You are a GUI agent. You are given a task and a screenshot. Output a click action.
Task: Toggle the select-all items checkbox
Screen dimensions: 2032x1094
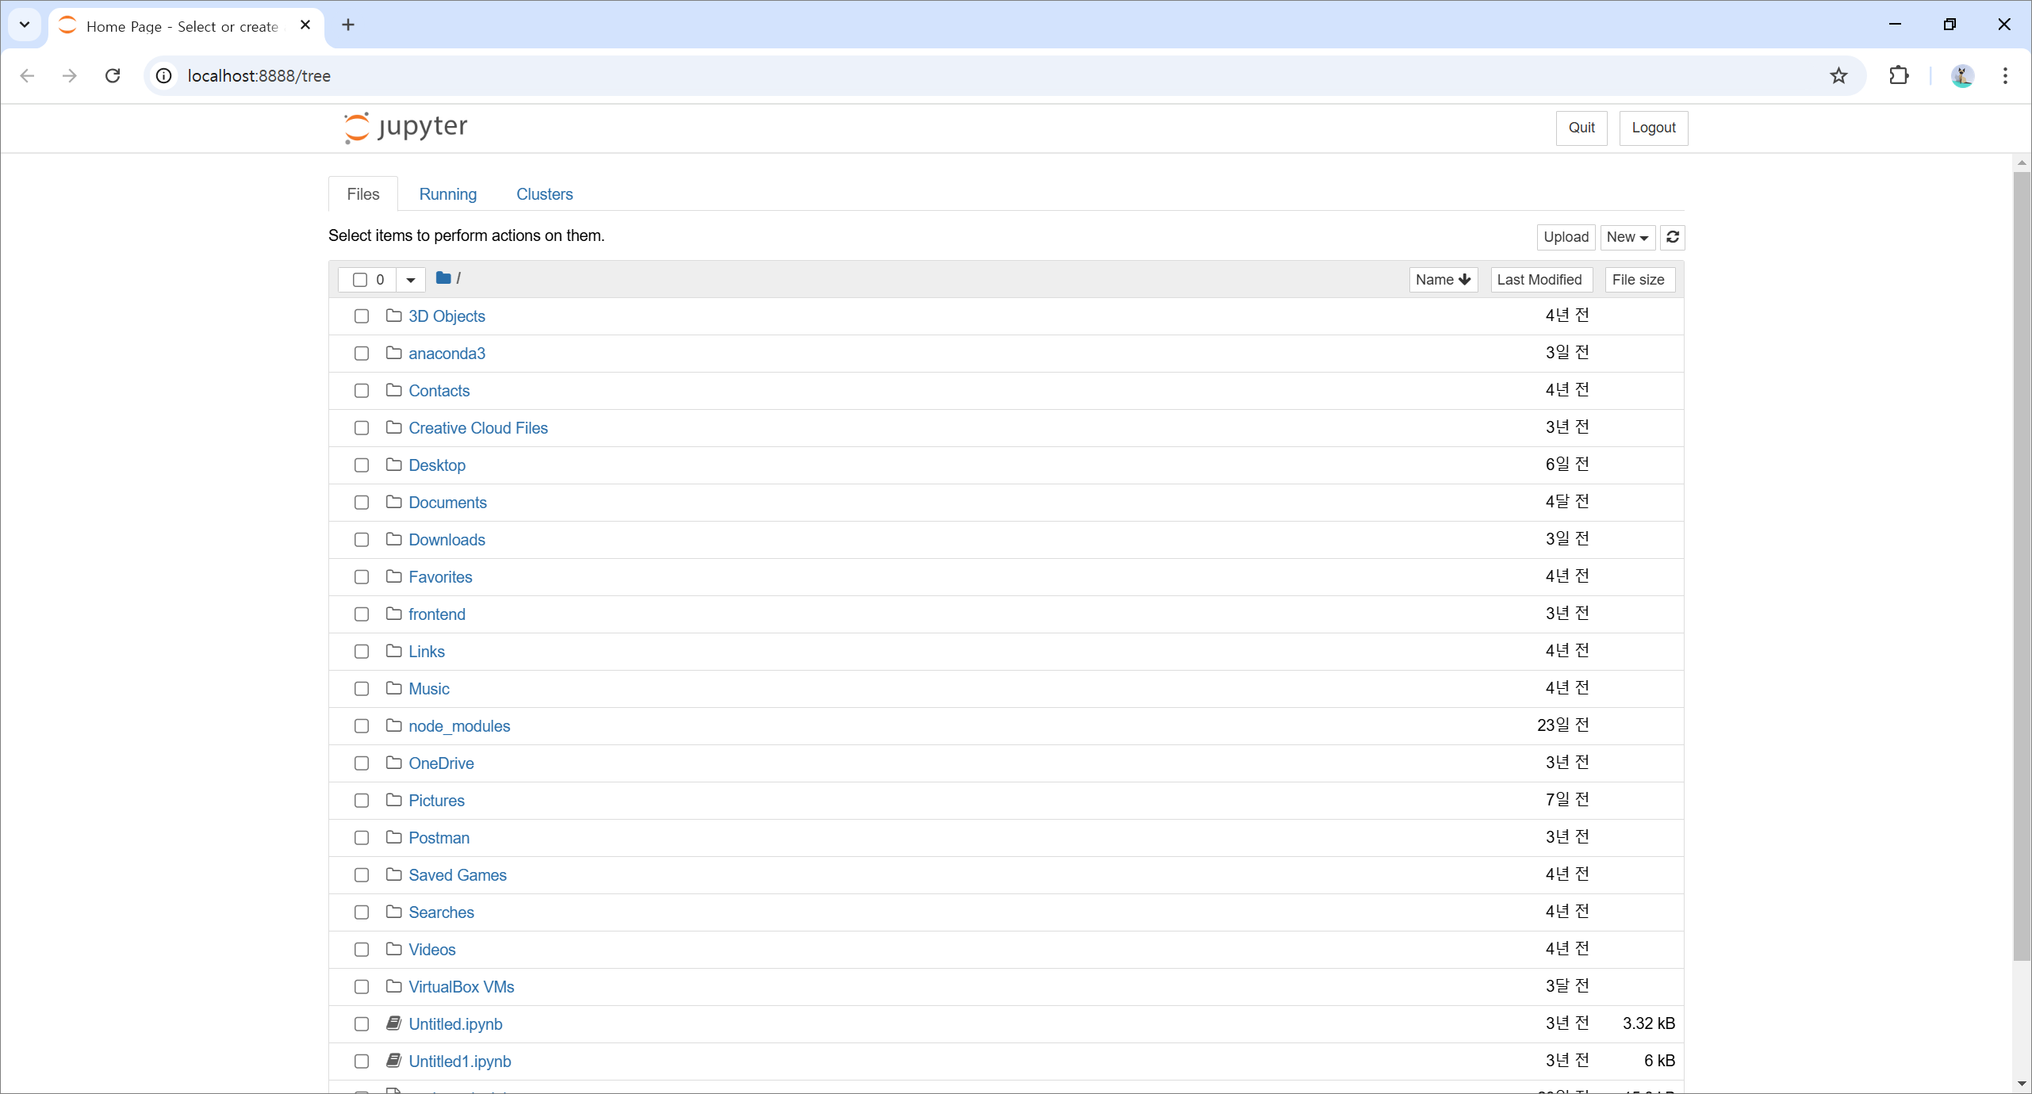coord(360,280)
